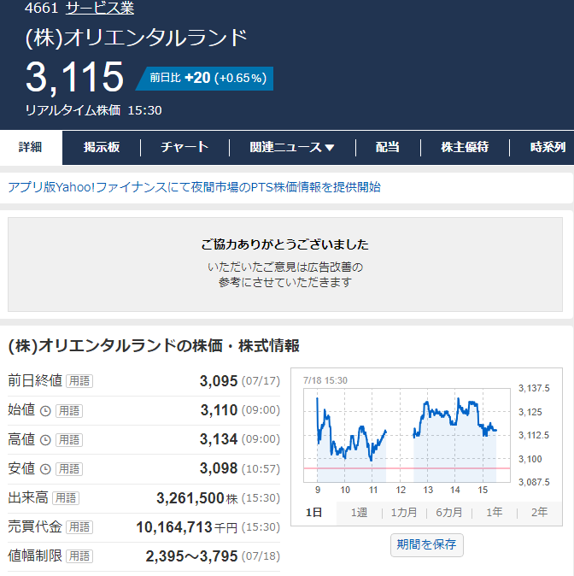Click the 用語 badge next to 売買代金
The height and width of the screenshot is (576, 574).
[79, 527]
